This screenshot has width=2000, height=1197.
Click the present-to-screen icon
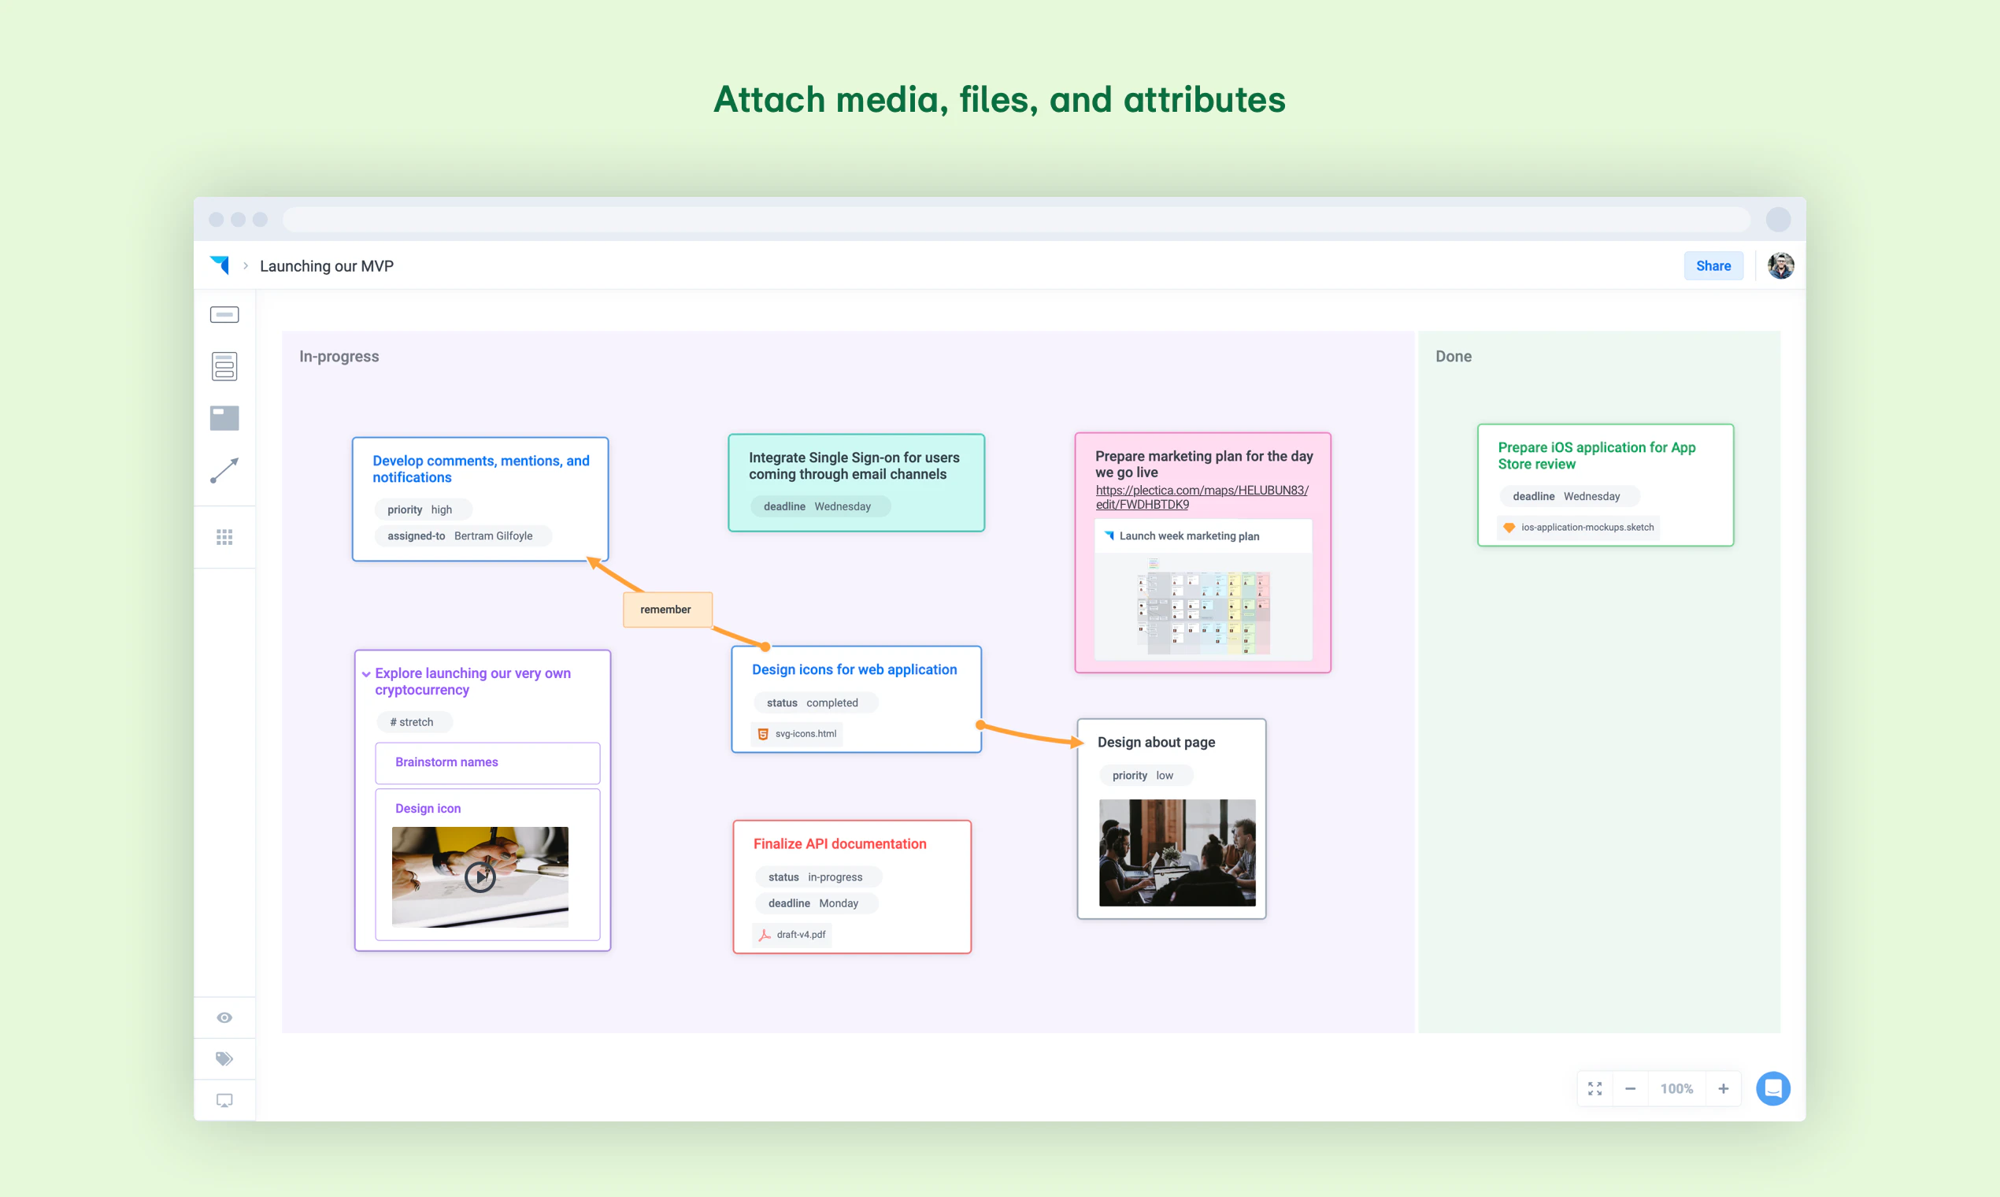pyautogui.click(x=224, y=1099)
